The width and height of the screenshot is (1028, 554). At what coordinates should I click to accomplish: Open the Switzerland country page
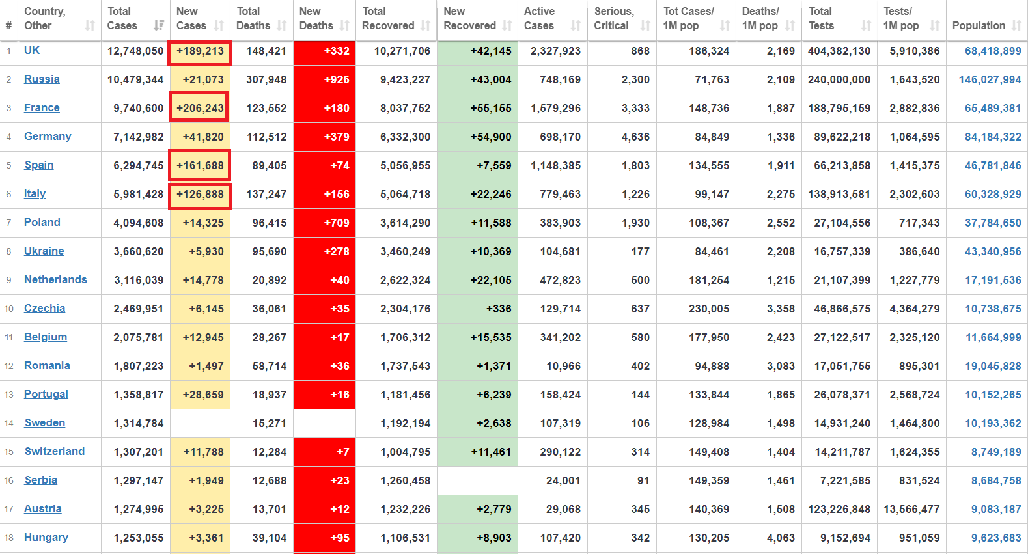55,451
